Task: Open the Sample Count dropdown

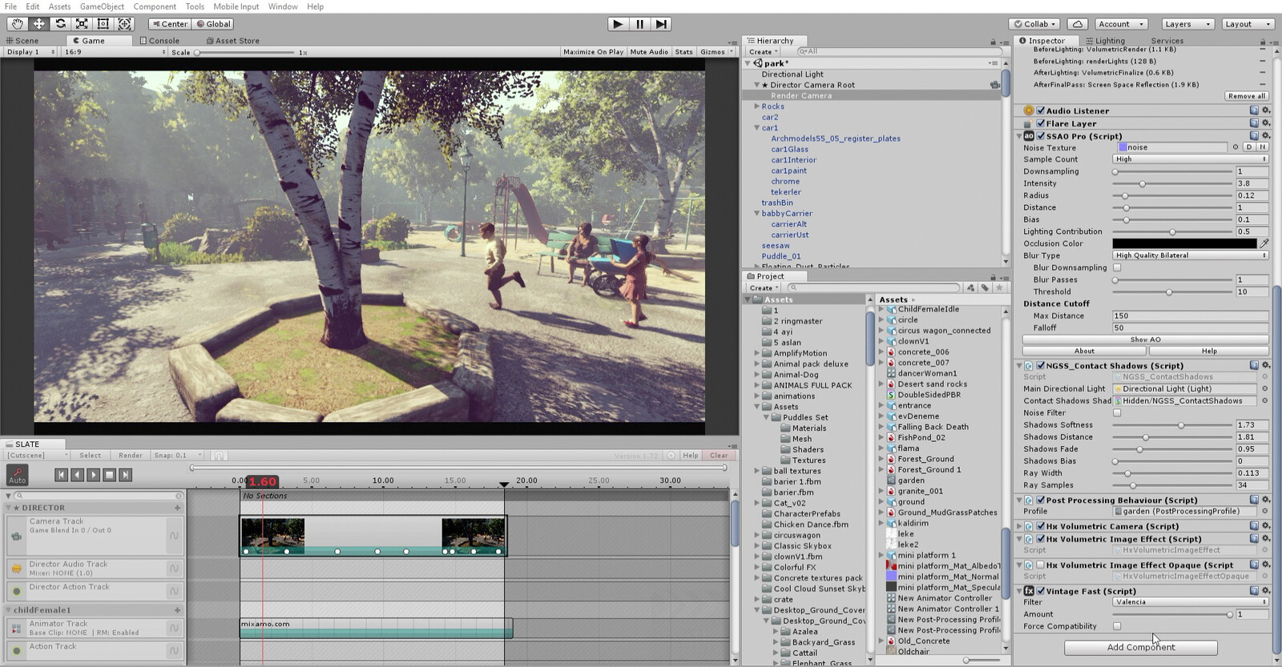Action: coord(1190,159)
